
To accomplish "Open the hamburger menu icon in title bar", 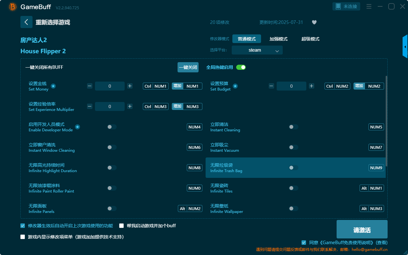I will click(x=369, y=6).
